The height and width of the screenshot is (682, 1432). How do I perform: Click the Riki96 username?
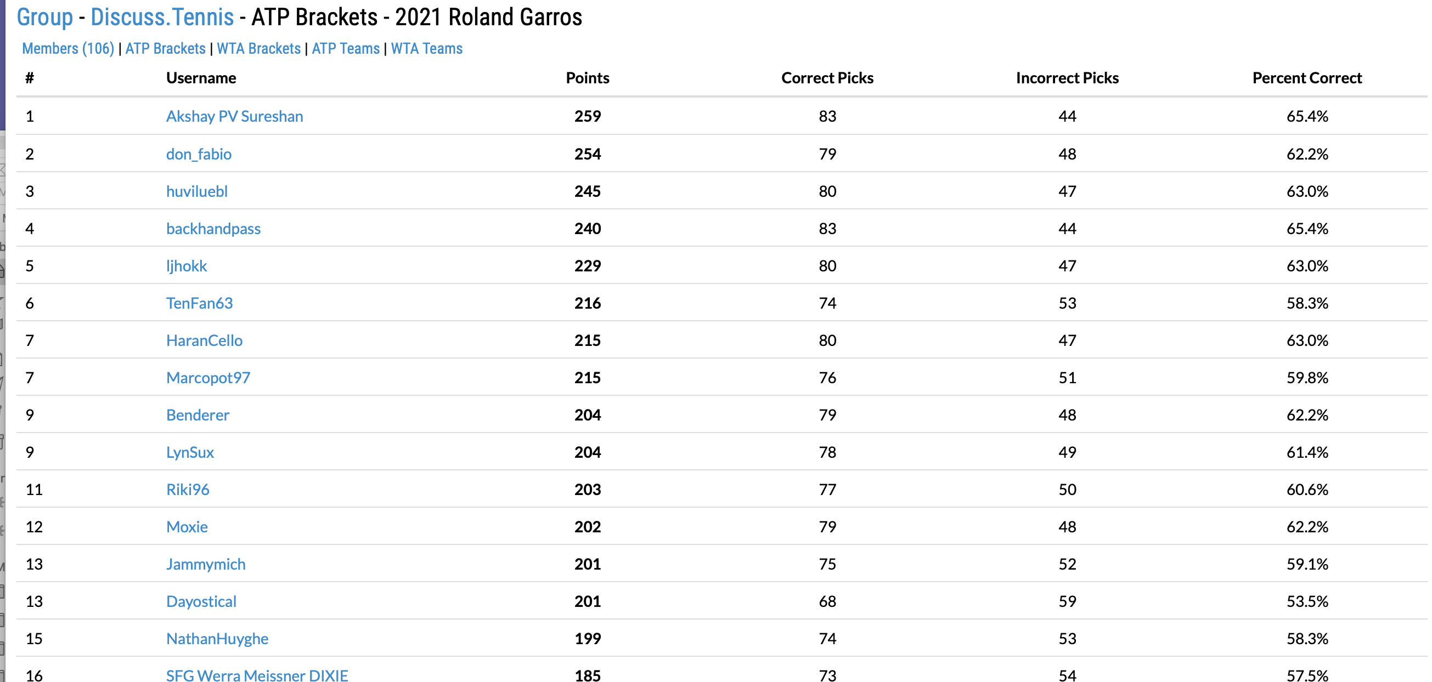(187, 489)
